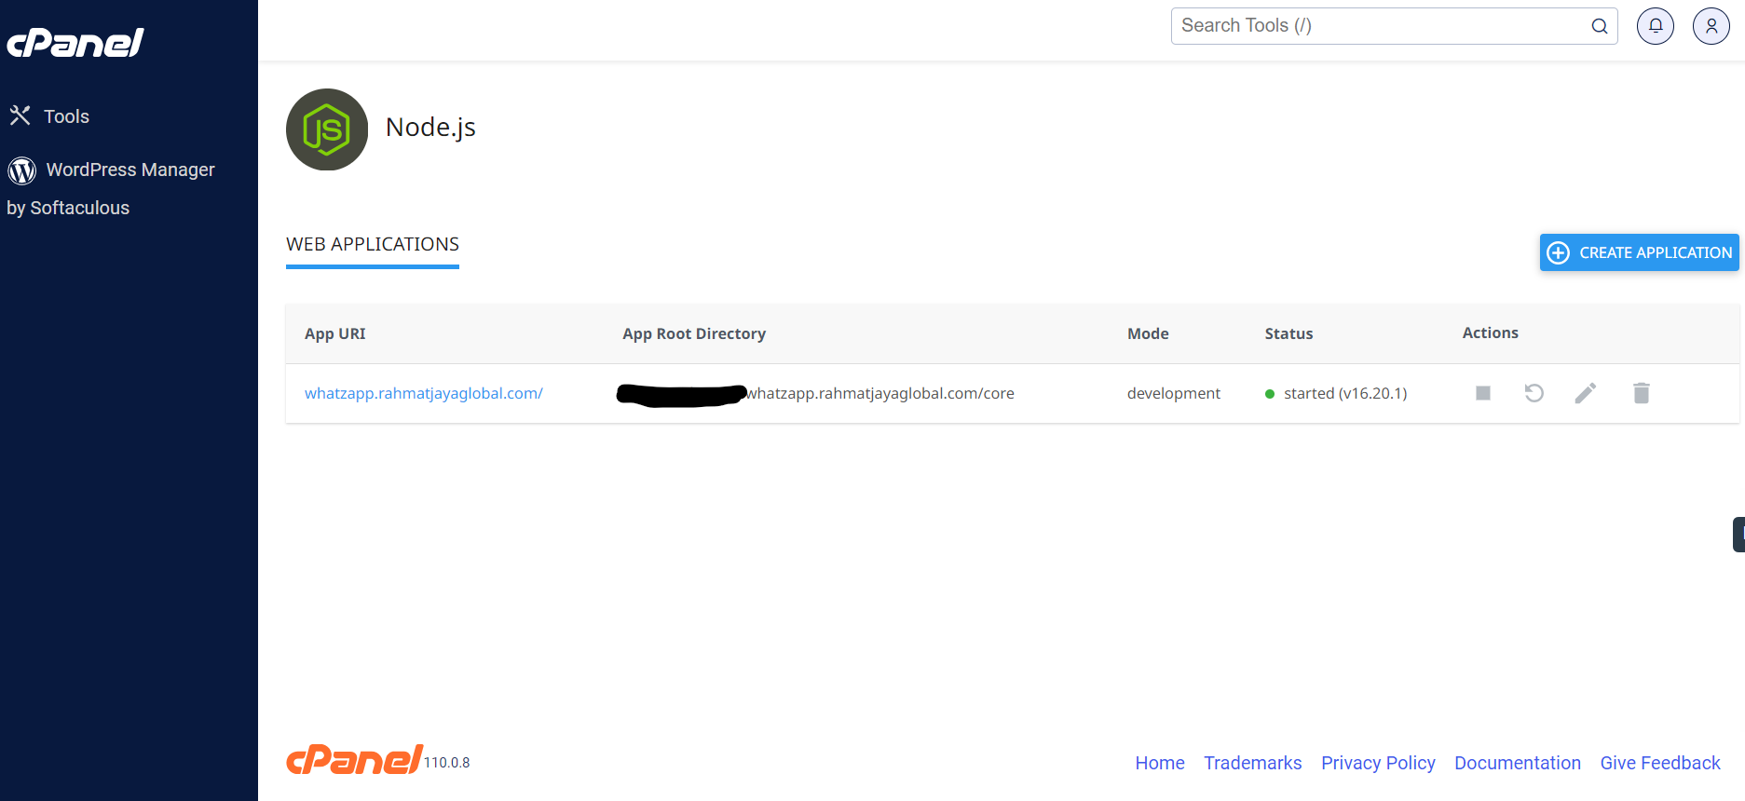
Task: Click the development mode cell
Action: pos(1174,393)
